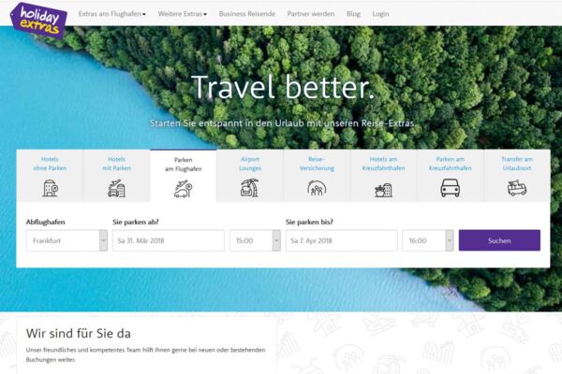Click the Suchen button
This screenshot has width=562, height=374.
[x=499, y=240]
